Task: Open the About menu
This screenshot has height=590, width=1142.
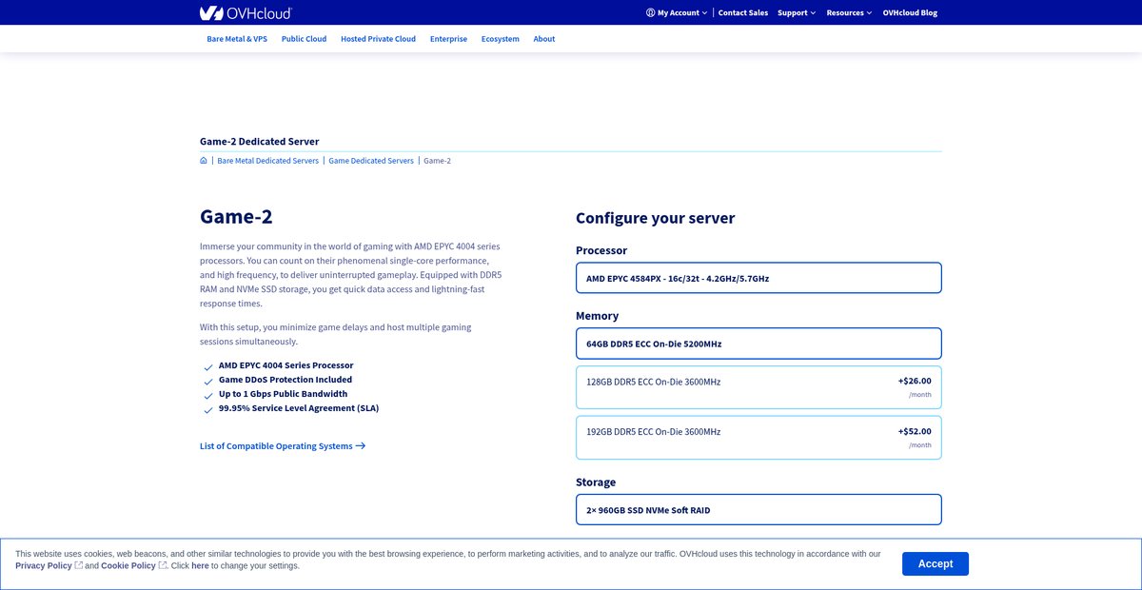Action: coord(544,39)
